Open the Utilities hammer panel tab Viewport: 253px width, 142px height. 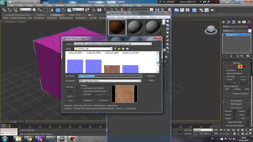[249, 22]
